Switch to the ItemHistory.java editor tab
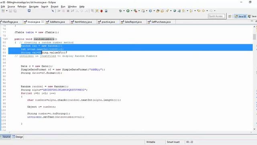 click(x=83, y=22)
